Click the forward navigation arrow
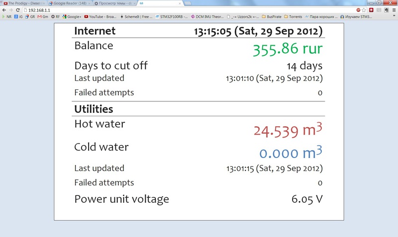 coord(10,10)
